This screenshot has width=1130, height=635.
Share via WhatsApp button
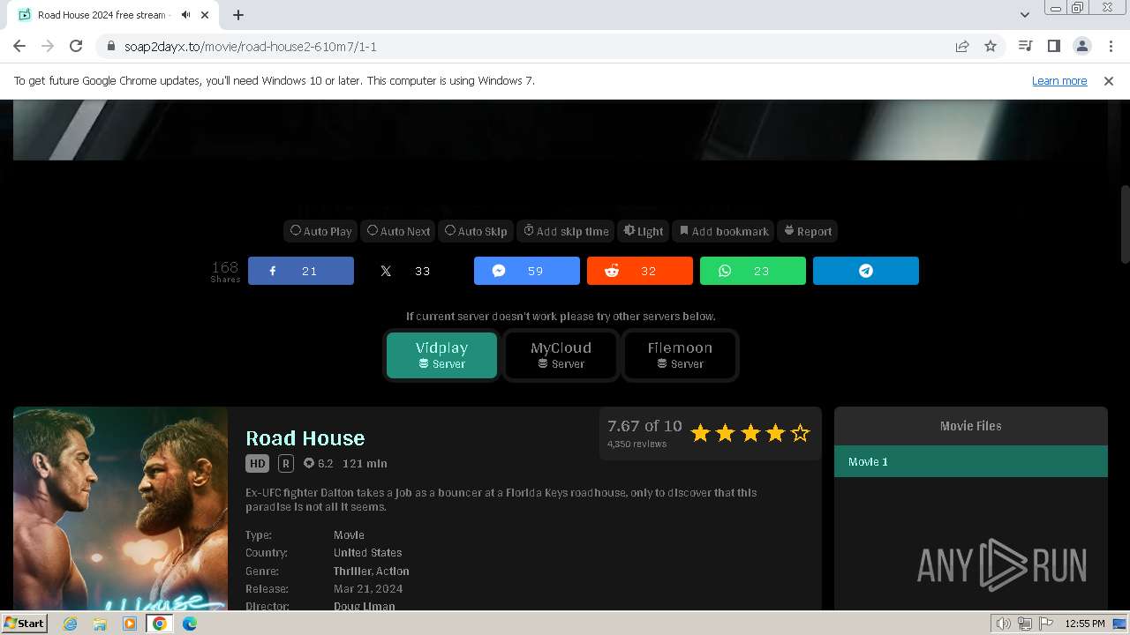pos(753,271)
